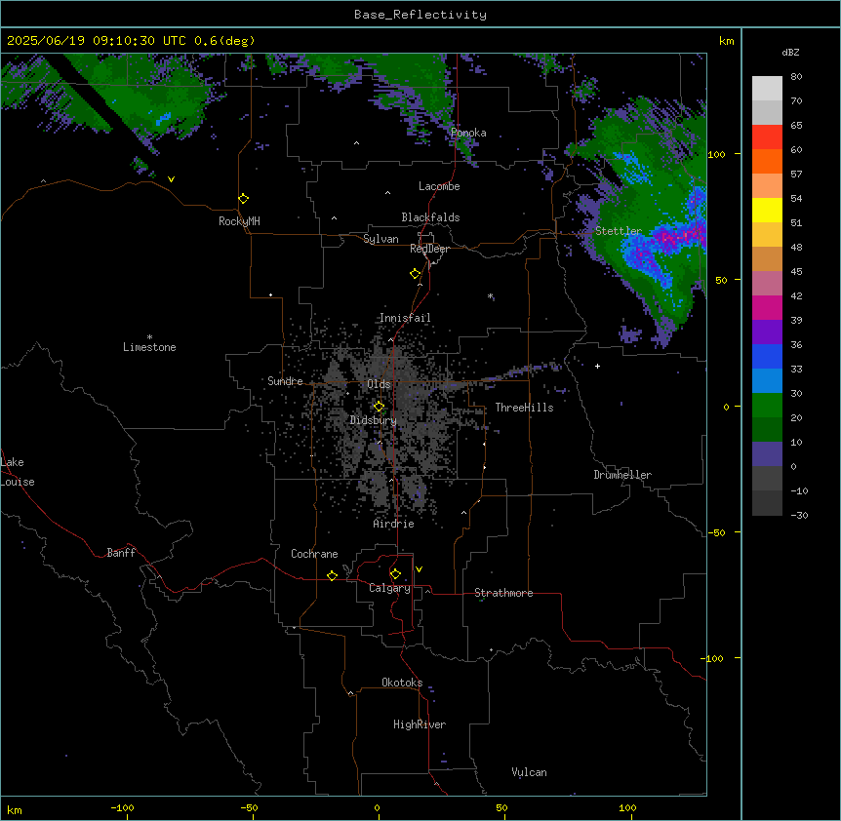Click the Ponoka city label
The height and width of the screenshot is (821, 841).
tap(468, 133)
